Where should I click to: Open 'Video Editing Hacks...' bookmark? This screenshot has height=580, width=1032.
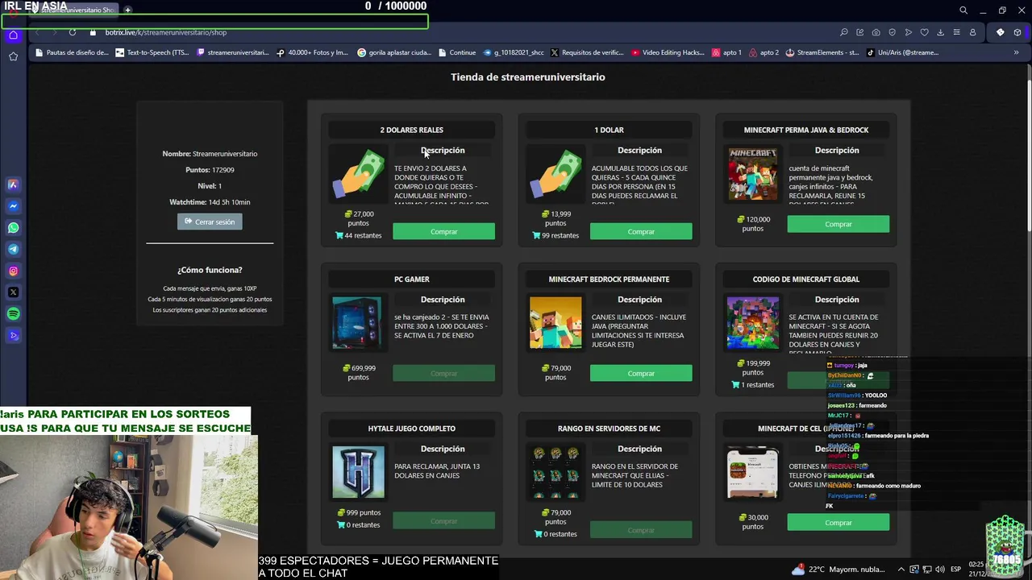click(668, 52)
